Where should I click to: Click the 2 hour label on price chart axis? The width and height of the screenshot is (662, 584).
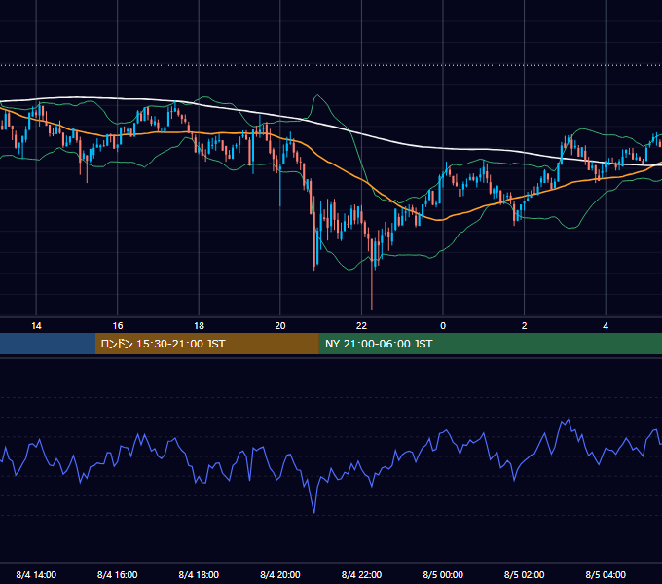click(525, 326)
